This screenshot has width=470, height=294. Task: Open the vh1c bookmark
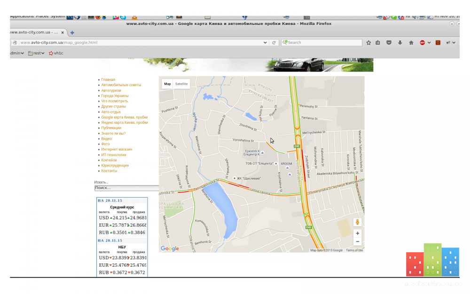pyautogui.click(x=56, y=53)
